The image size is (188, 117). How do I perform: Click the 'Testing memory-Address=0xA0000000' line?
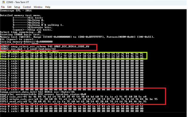click(x=26, y=42)
